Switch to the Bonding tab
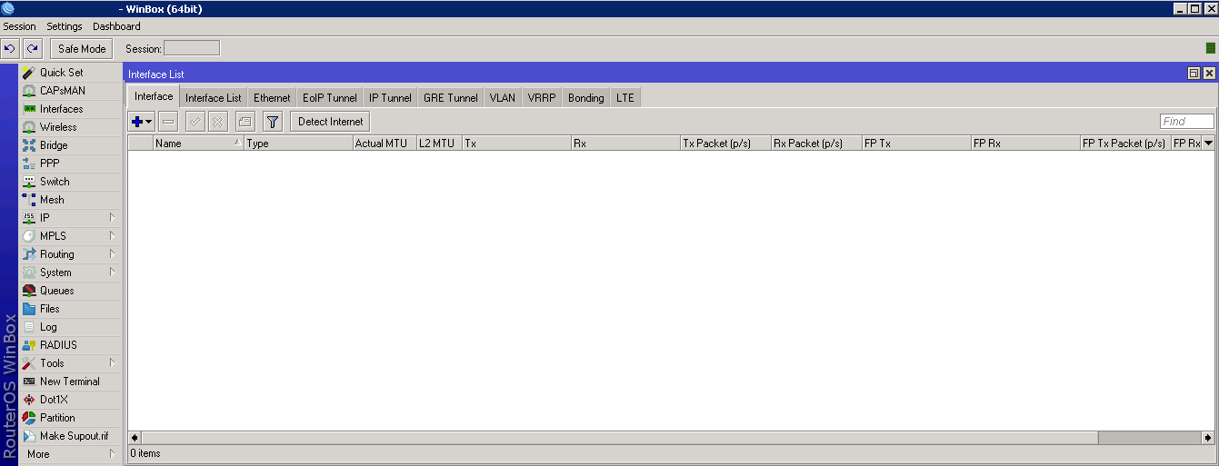Screen dimensions: 1219x466 586,97
